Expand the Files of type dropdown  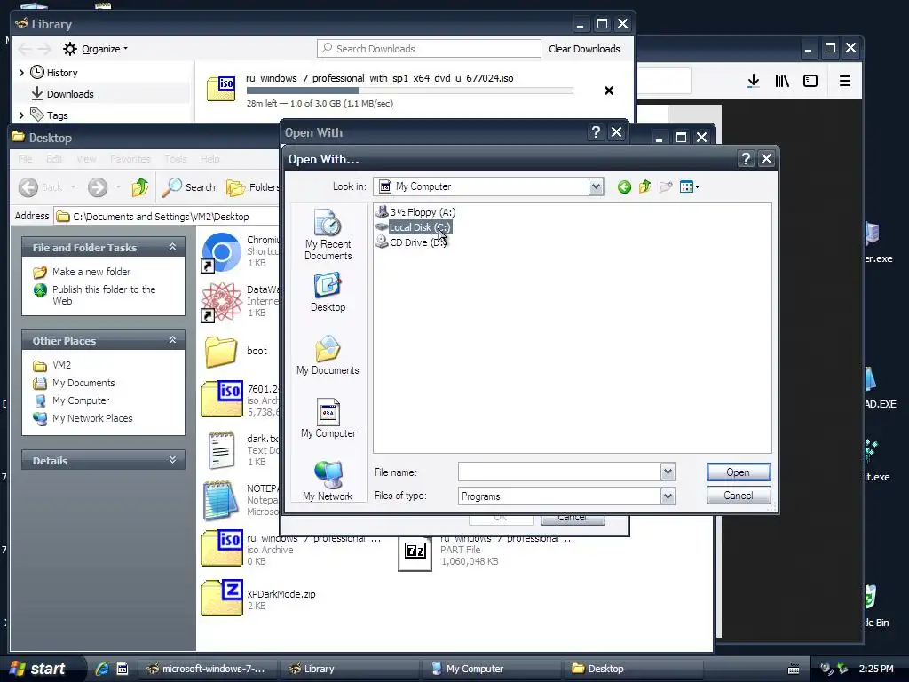click(x=668, y=496)
